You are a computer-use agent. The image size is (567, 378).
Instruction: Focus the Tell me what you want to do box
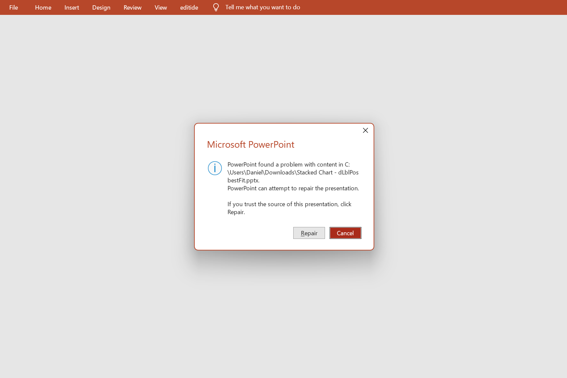263,7
